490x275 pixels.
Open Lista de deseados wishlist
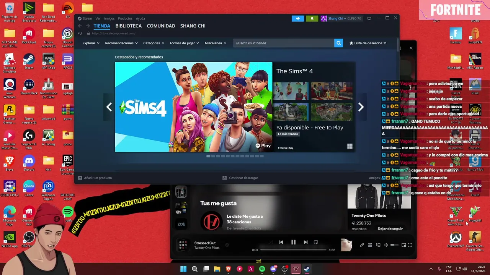point(368,43)
